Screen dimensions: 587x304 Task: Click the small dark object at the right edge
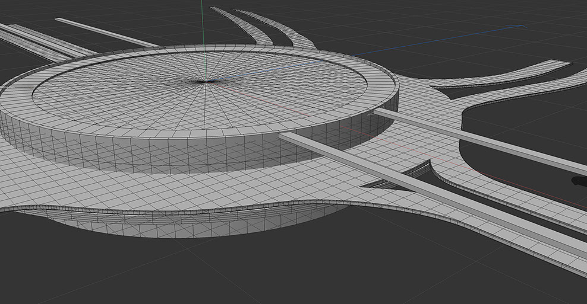579,182
